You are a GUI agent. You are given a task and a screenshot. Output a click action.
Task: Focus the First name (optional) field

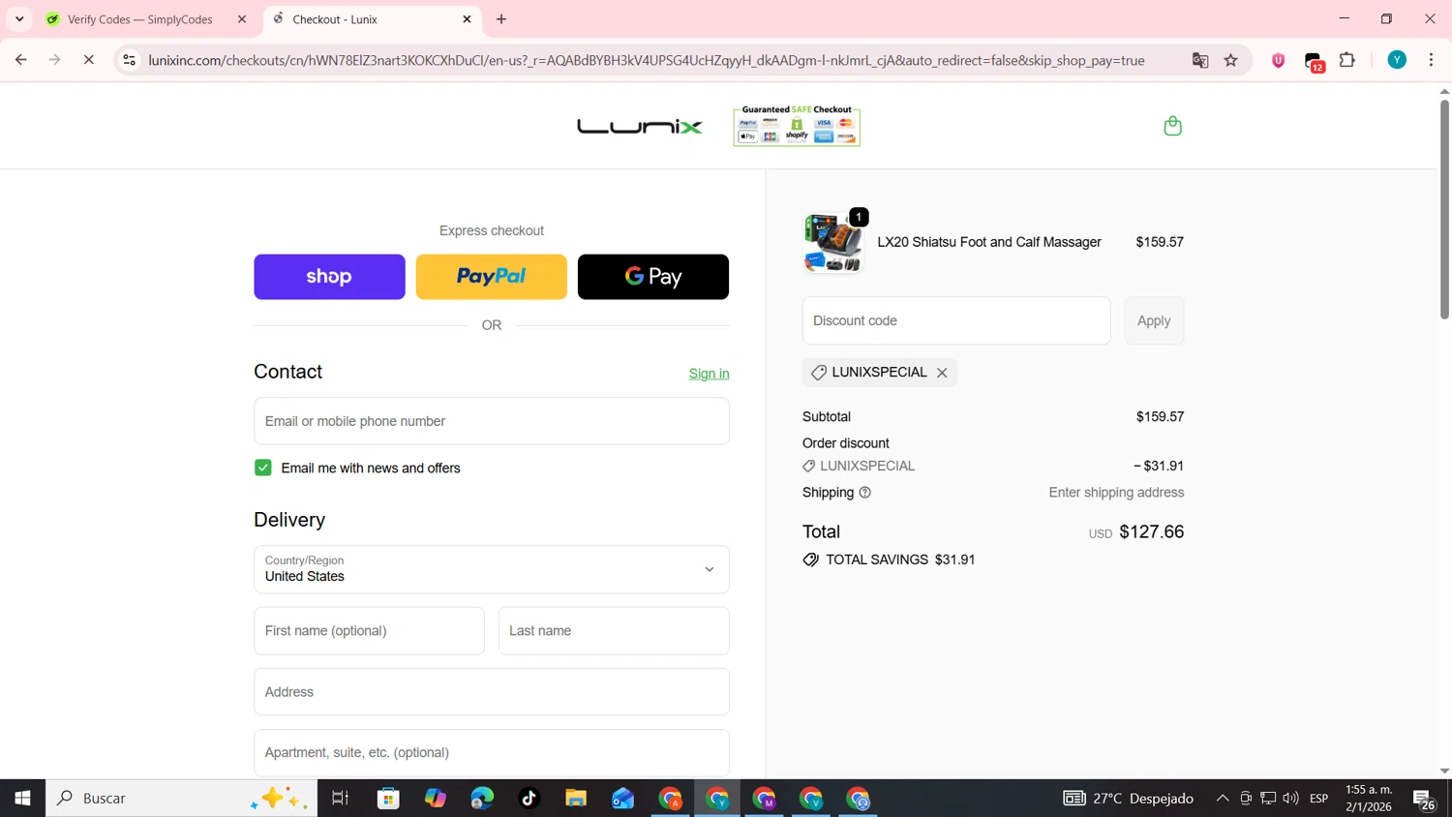369,631
